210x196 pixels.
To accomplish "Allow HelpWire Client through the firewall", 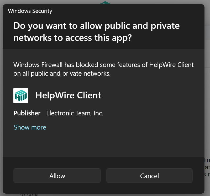I will click(57, 176).
